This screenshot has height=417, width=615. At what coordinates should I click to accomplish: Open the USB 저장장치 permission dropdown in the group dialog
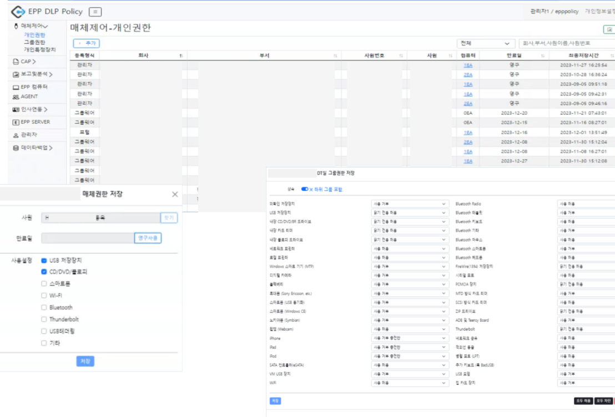coord(410,213)
